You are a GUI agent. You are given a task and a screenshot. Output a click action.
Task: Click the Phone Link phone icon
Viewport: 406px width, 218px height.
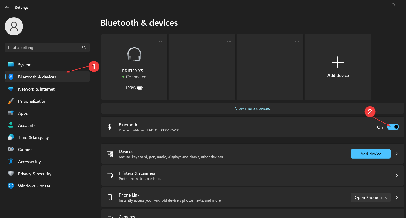[110, 197]
